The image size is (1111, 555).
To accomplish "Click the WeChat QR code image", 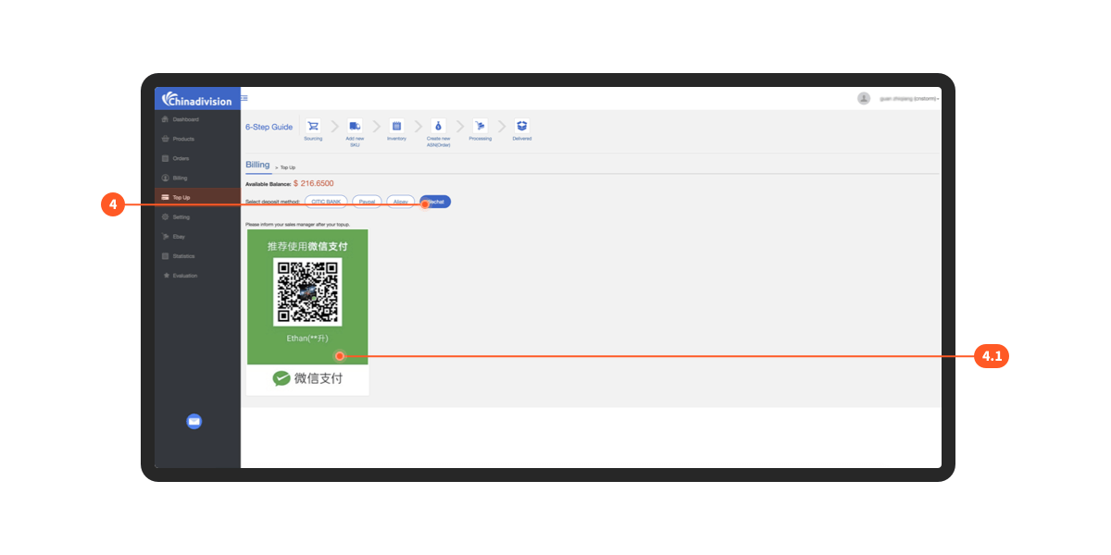I will pos(307,292).
